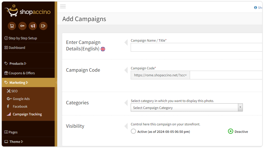Click the key icon button

pyautogui.click(x=22, y=26)
